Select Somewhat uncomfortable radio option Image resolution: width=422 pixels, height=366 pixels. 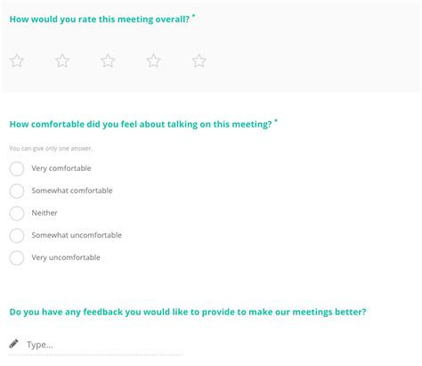[x=17, y=235]
